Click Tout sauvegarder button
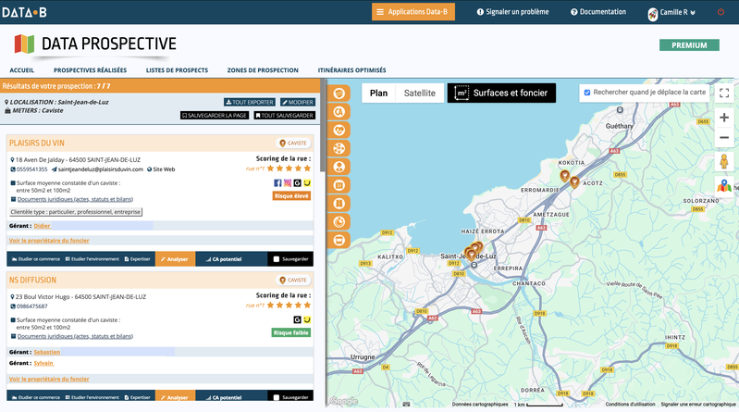The width and height of the screenshot is (739, 412). pyautogui.click(x=284, y=115)
